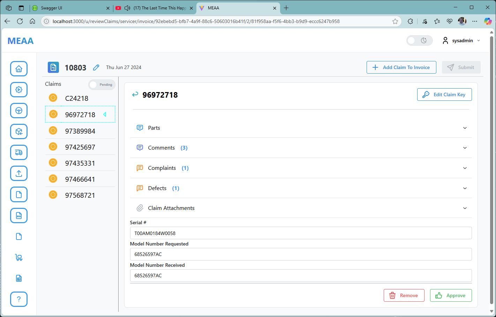Expand the Comments section
The height and width of the screenshot is (317, 496).
click(x=301, y=148)
